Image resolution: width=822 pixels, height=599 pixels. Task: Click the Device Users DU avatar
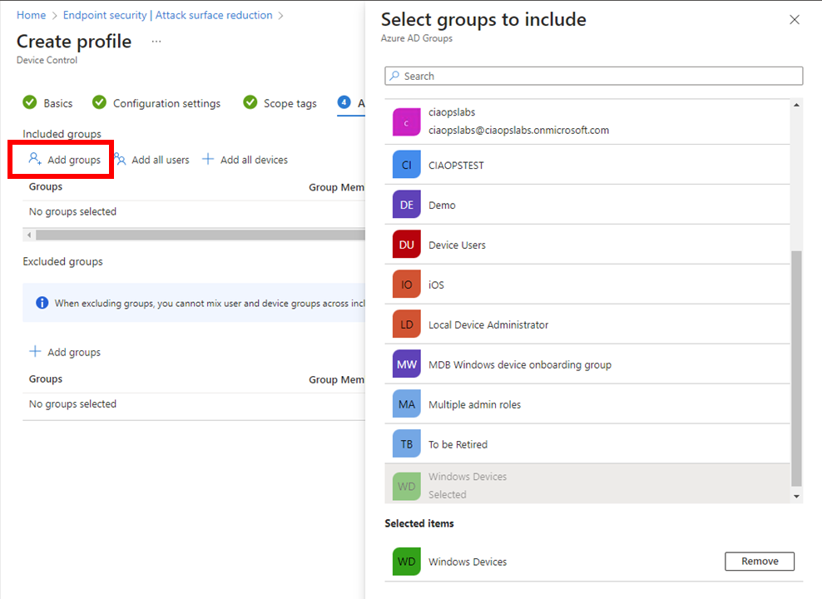click(x=407, y=245)
